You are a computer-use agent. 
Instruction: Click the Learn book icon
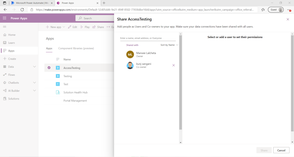click(x=5, y=43)
